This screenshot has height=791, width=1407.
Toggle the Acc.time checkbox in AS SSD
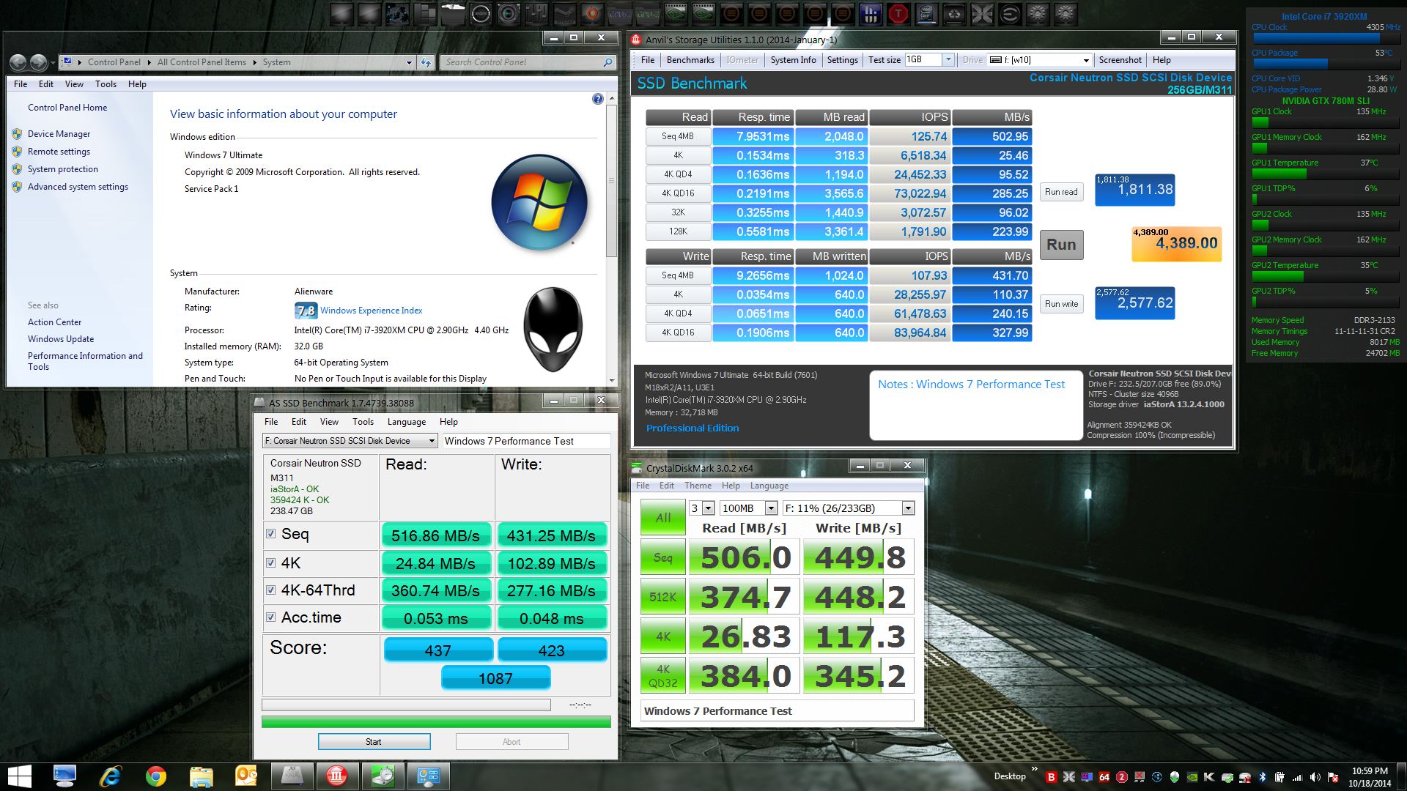(271, 617)
